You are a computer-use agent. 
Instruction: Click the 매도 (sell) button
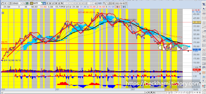click(124, 7)
